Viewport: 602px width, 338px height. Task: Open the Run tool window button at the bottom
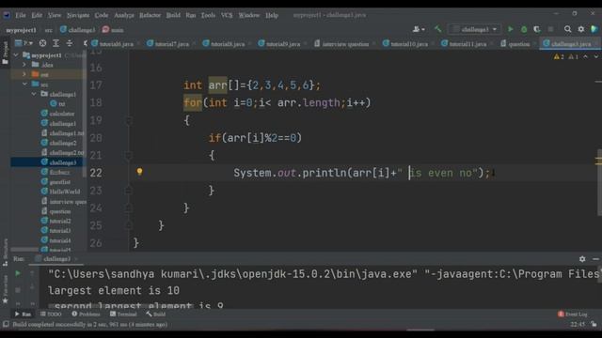(x=23, y=314)
